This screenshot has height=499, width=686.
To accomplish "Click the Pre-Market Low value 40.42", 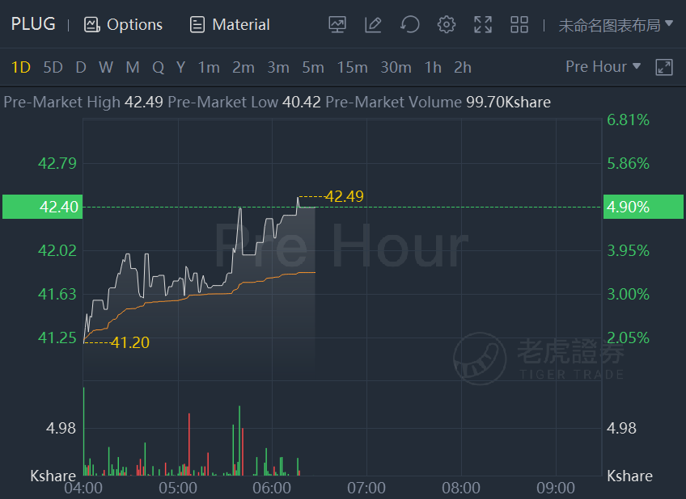I will (x=302, y=103).
